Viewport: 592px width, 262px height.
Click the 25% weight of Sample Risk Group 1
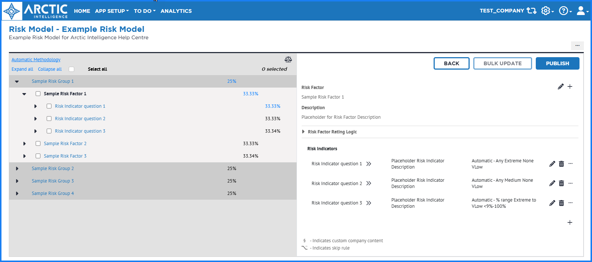tap(232, 81)
